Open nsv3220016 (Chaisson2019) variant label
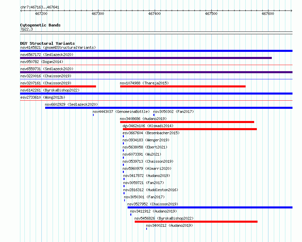This screenshot has height=242, width=302. (x=46, y=76)
